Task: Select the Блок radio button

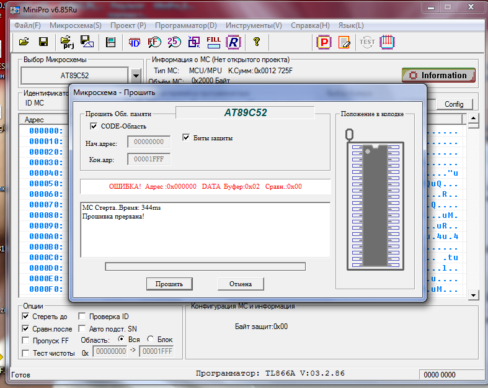Action: pyautogui.click(x=150, y=340)
